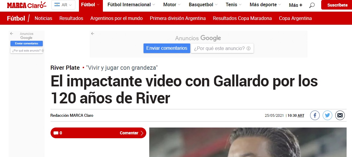Image resolution: width=352 pixels, height=157 pixels.
Task: Share article on Twitter
Action: pos(327,115)
